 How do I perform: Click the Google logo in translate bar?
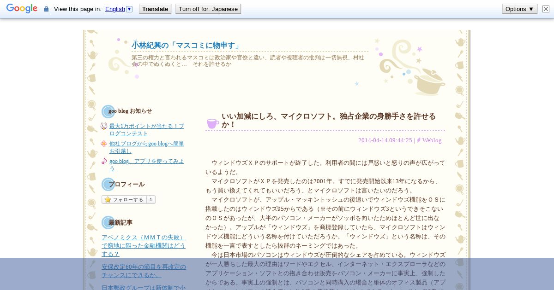22,9
